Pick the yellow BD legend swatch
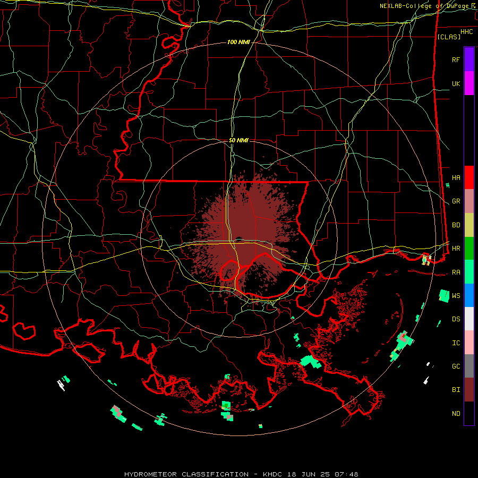The height and width of the screenshot is (478, 478). 469,225
